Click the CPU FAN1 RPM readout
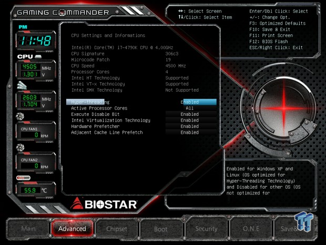 tap(30, 135)
